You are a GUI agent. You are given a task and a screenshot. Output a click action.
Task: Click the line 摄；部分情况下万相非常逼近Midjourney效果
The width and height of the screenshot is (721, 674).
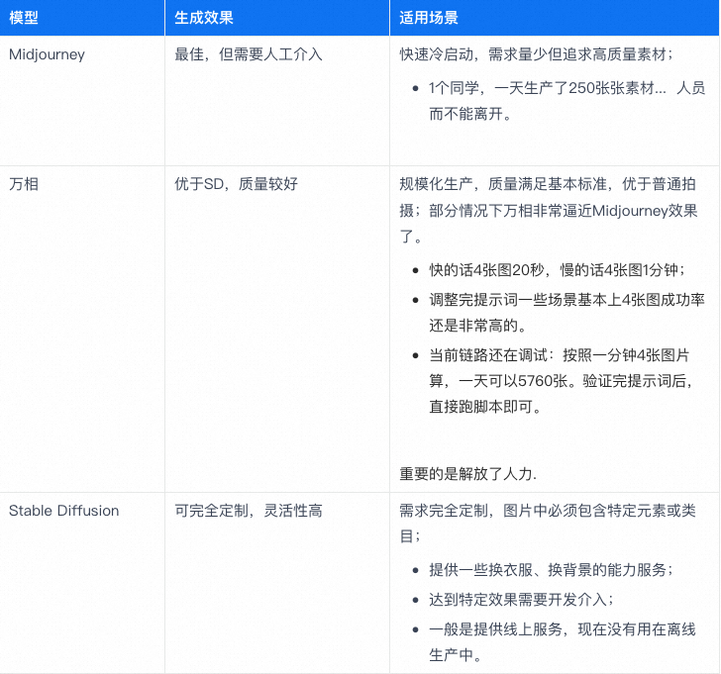coord(548,211)
